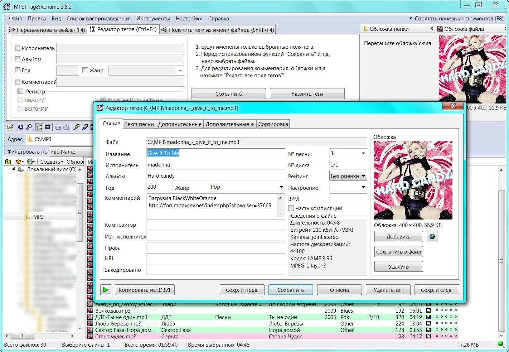
Task: Open the main window Жанр dropdown
Action: 180,71
